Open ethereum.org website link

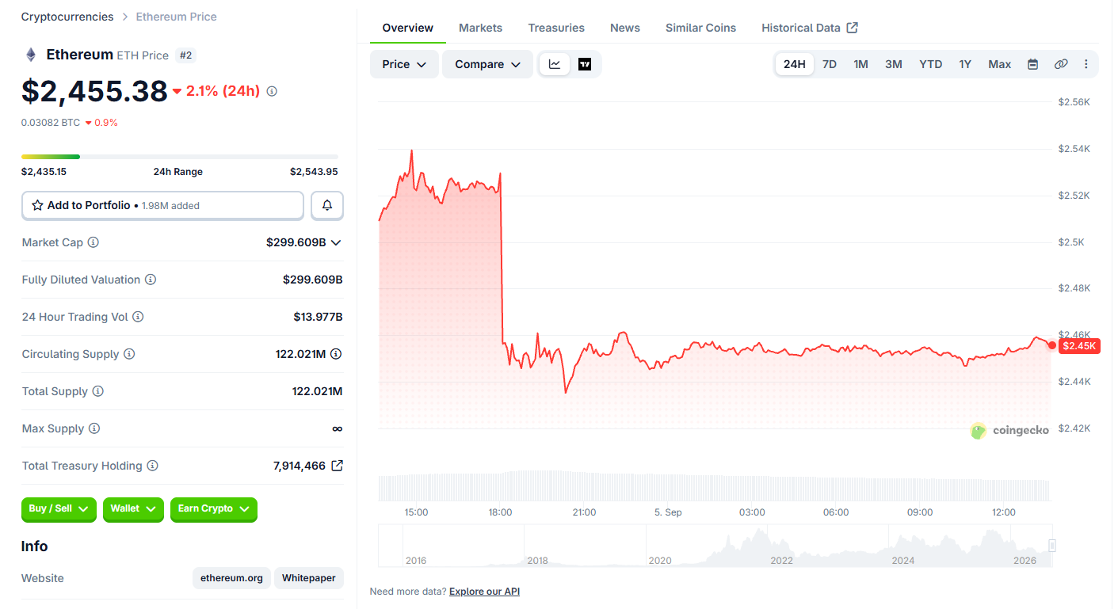pyautogui.click(x=231, y=578)
